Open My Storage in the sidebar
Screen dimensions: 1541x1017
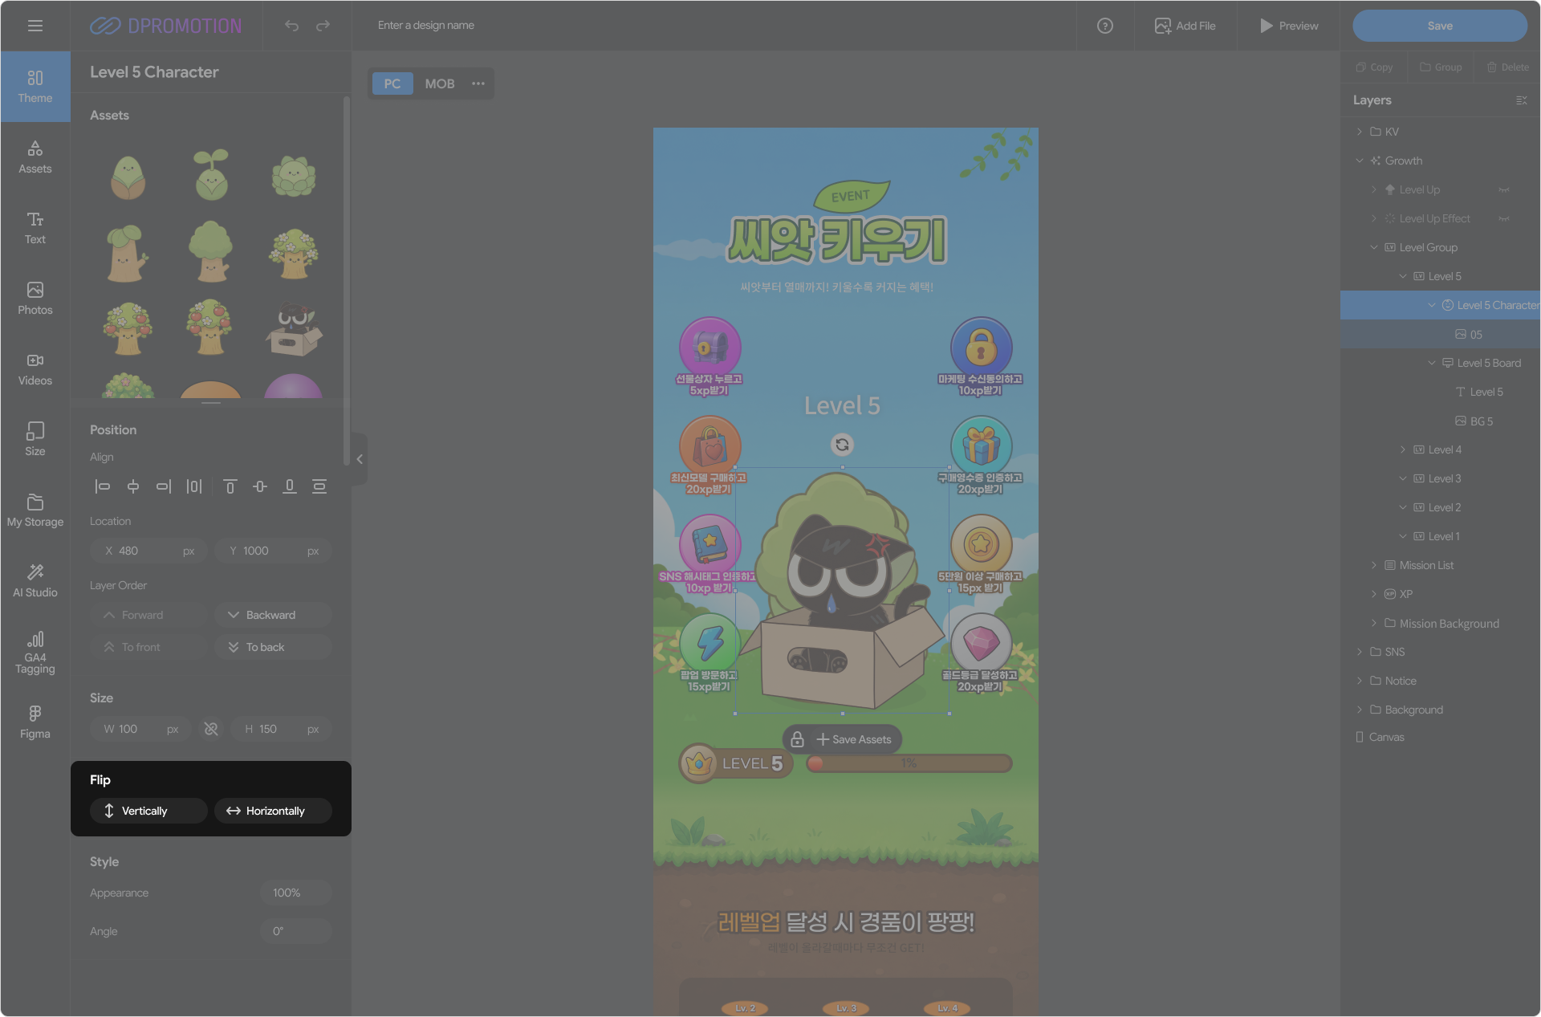(x=35, y=511)
